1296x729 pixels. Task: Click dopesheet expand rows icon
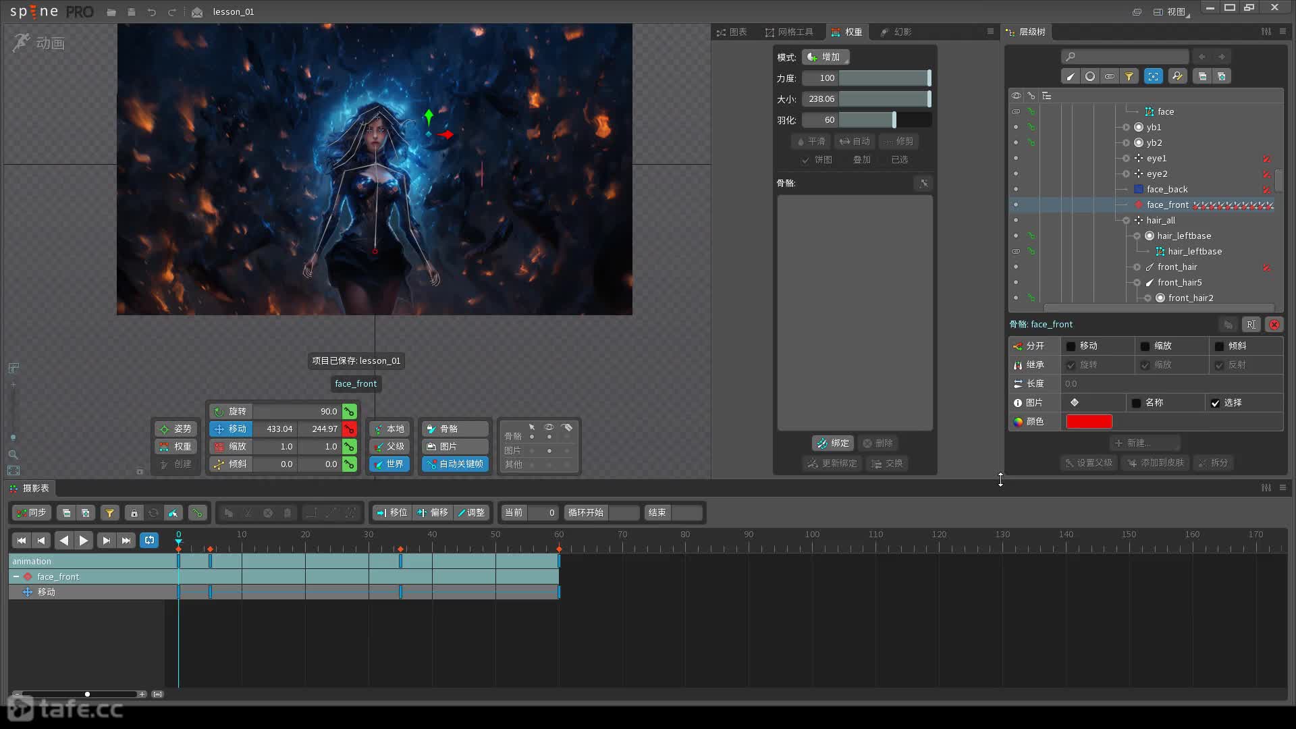86,513
